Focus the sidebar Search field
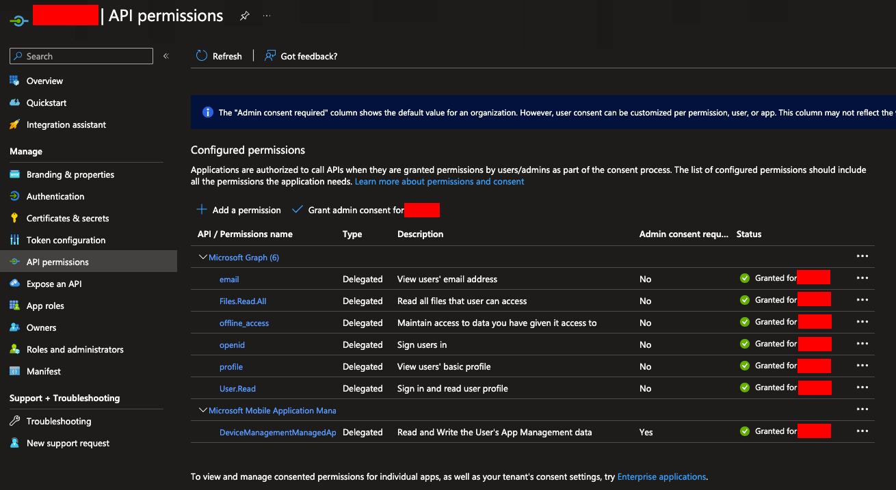The width and height of the screenshot is (896, 490). [x=81, y=56]
